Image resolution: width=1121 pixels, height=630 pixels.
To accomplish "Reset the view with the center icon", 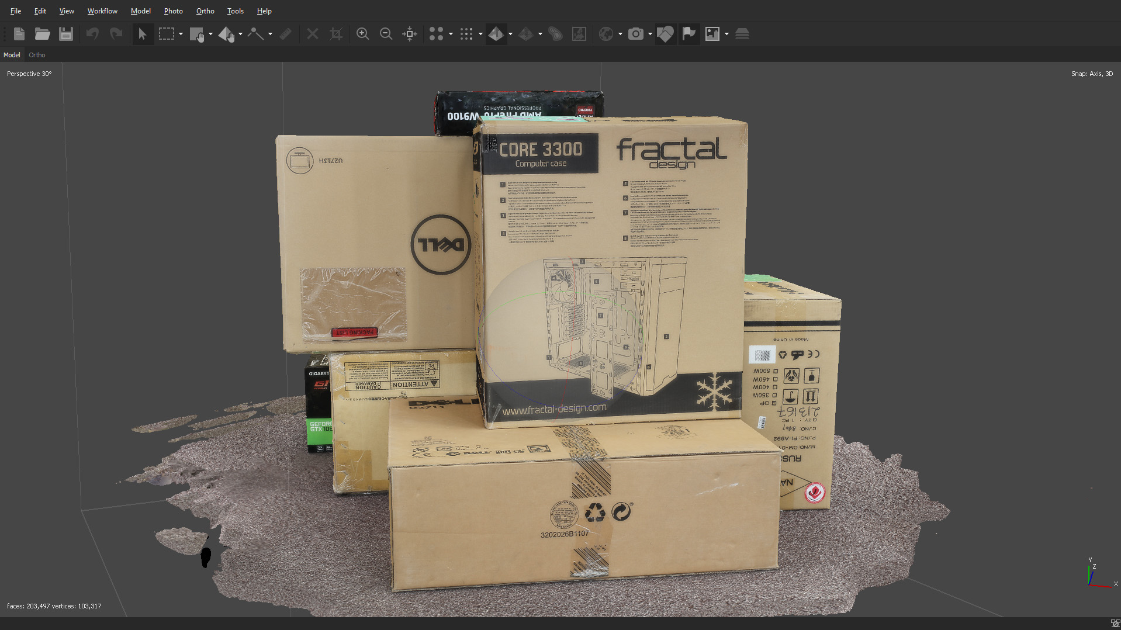I will (410, 34).
